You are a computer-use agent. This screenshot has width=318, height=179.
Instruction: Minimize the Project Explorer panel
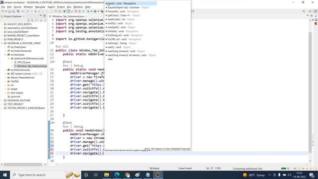coord(41,16)
